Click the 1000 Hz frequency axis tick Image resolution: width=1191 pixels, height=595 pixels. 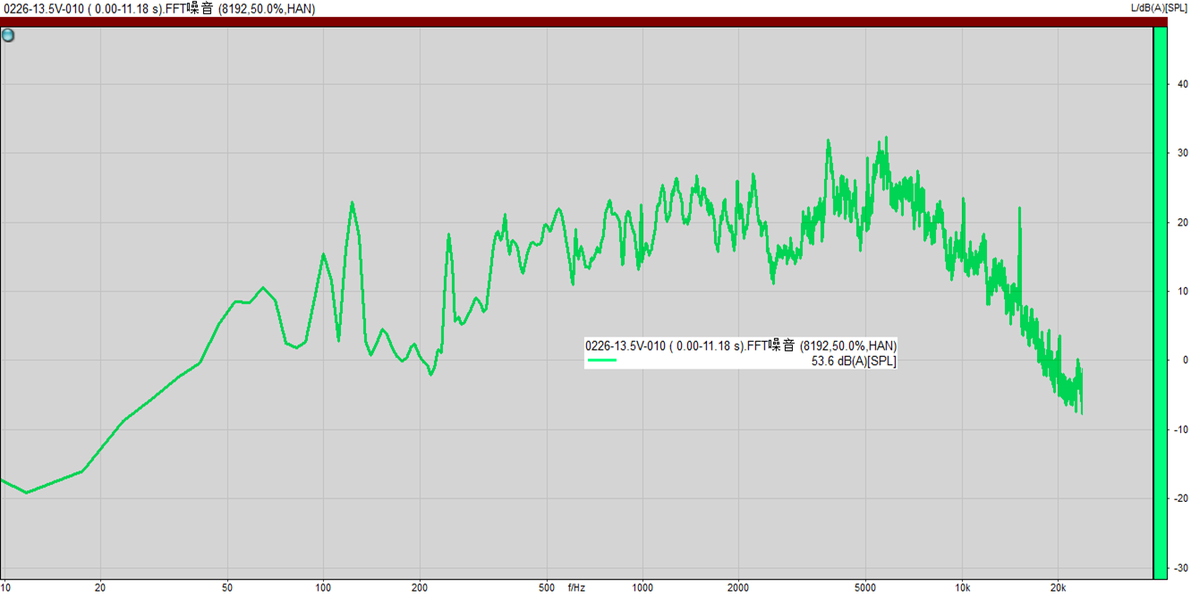642,588
